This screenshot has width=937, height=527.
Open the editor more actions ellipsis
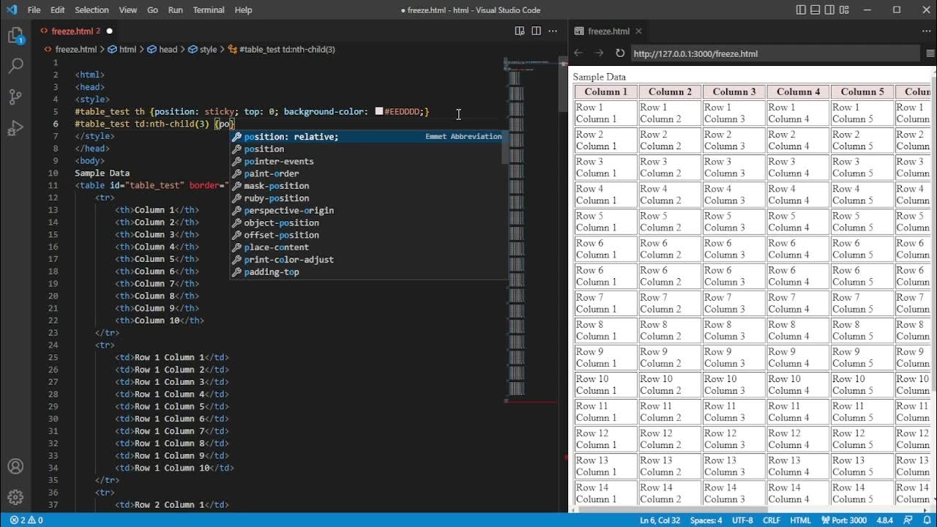click(x=553, y=31)
